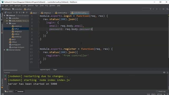Image resolution: width=169 pixels, height=95 pixels.
Task: Select app.js in project tree
Action: [x=12, y=39]
